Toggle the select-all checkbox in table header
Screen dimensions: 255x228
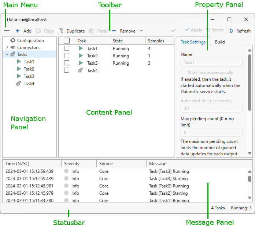[x=67, y=41]
